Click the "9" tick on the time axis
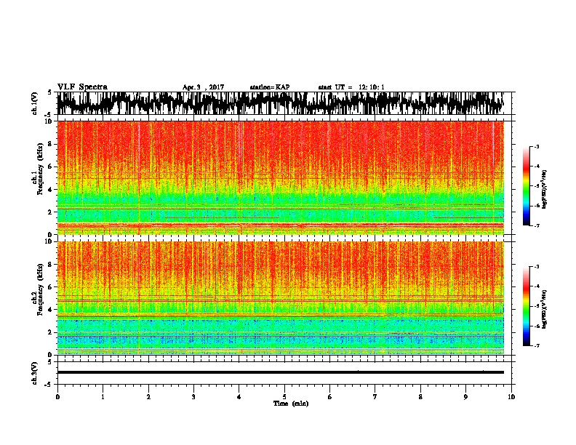The image size is (576, 445). (465, 397)
